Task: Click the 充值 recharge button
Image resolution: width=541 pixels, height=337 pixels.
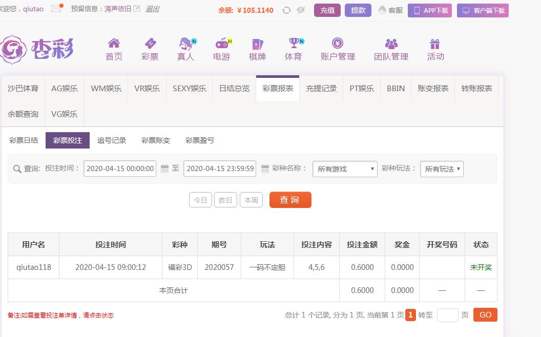Action: point(327,10)
